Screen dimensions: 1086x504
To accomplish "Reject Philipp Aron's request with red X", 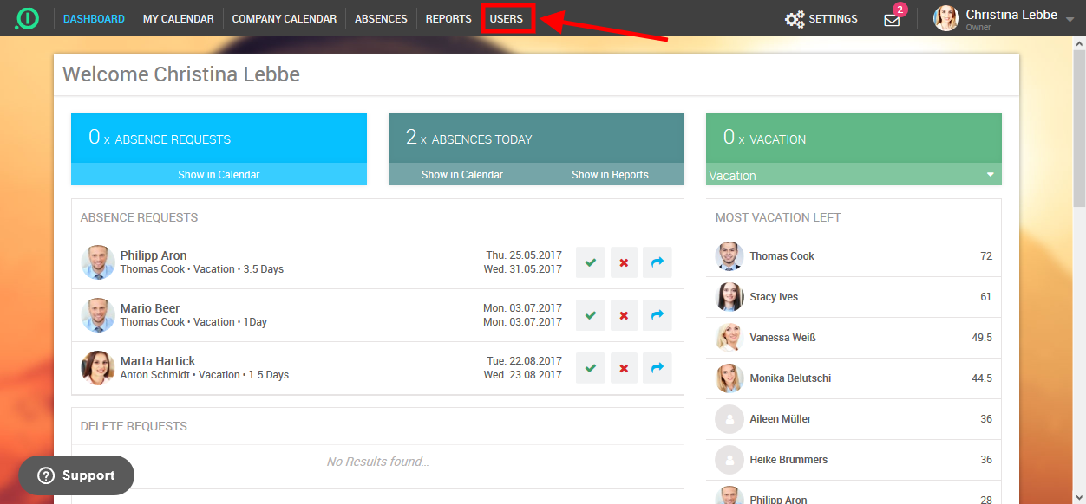I will (624, 262).
